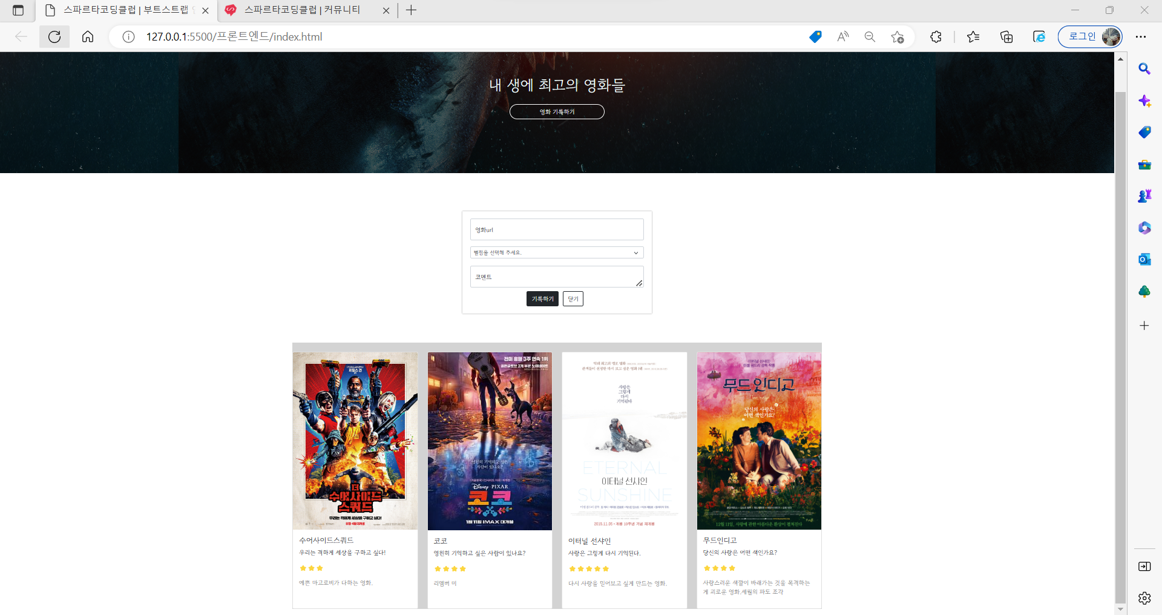Open the Internet Explorer mode icon
This screenshot has height=615, width=1162.
(x=1039, y=37)
